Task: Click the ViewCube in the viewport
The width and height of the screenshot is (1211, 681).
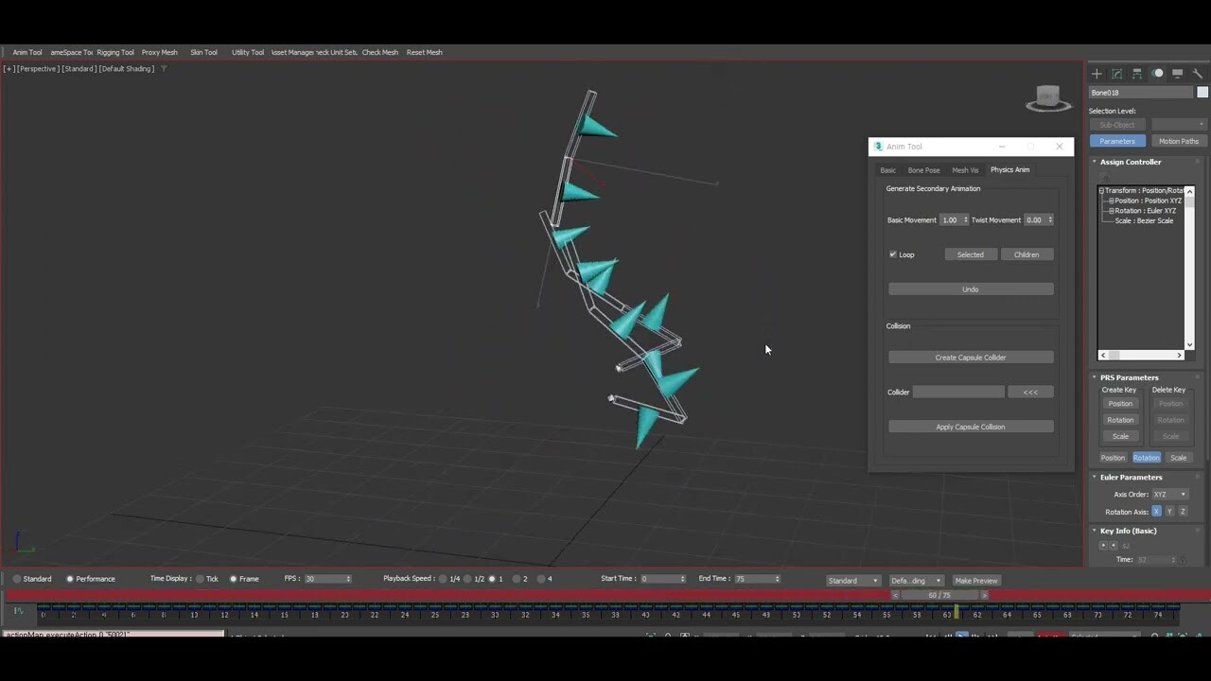Action: pos(1048,96)
